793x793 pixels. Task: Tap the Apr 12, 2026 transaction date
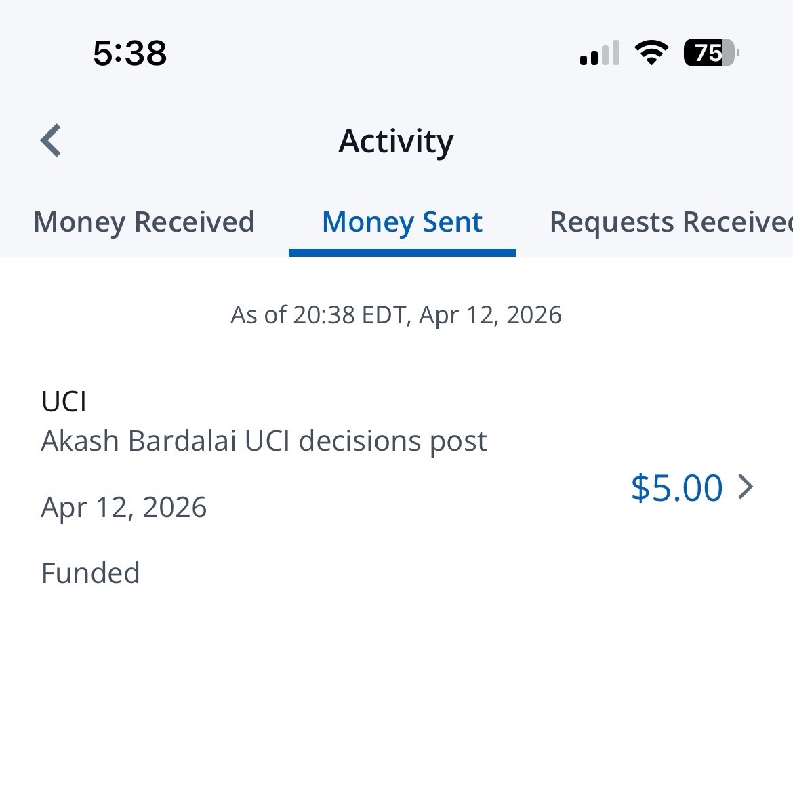click(x=124, y=507)
